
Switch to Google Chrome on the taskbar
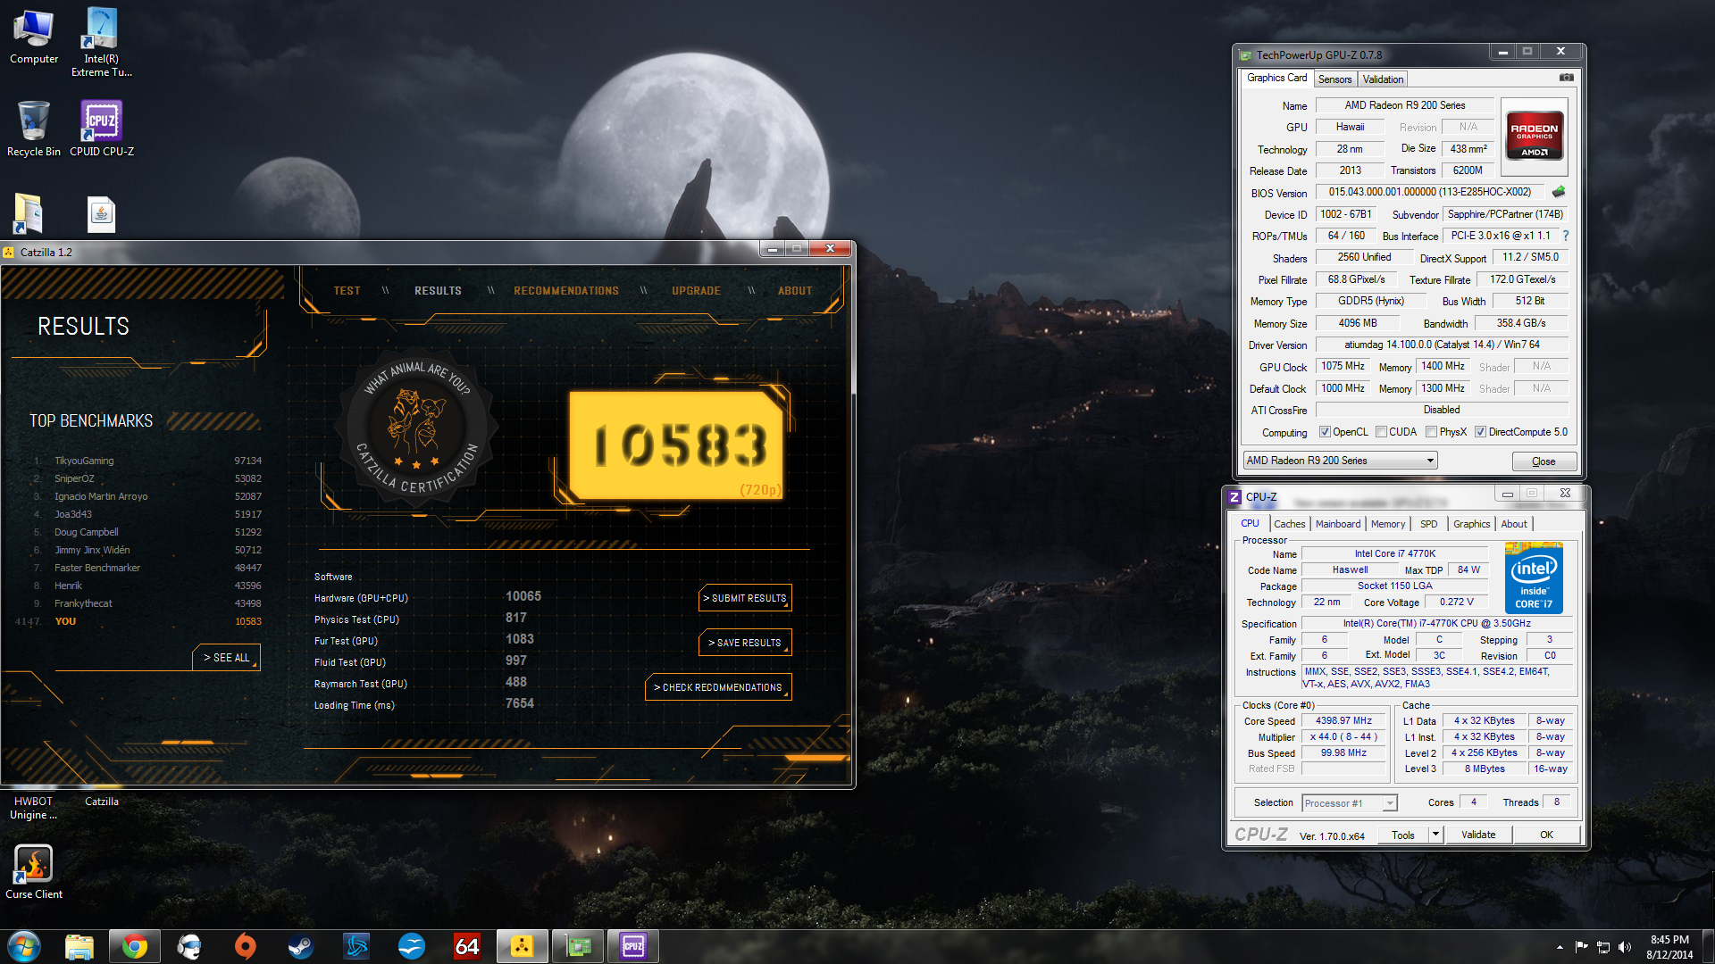[x=135, y=946]
